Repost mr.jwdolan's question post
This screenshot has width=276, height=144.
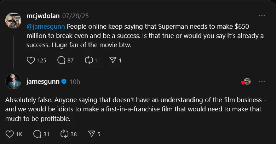pos(88,60)
